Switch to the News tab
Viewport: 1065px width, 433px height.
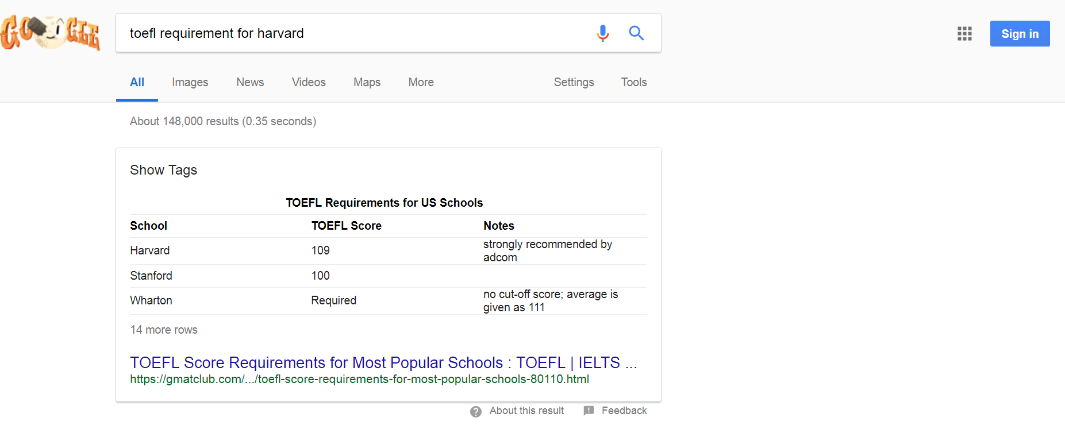click(x=250, y=82)
